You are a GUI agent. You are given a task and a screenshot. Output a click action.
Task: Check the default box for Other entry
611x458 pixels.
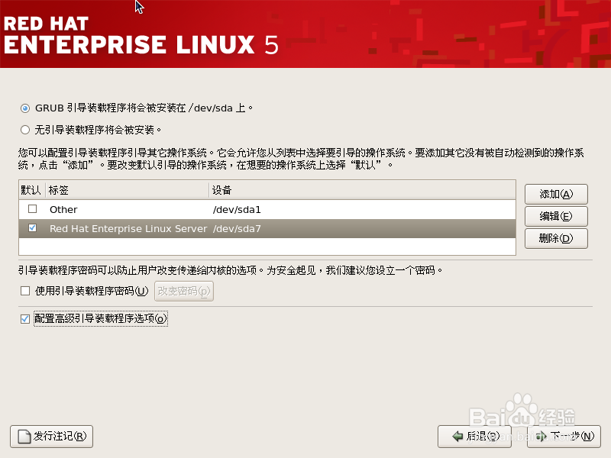point(31,209)
